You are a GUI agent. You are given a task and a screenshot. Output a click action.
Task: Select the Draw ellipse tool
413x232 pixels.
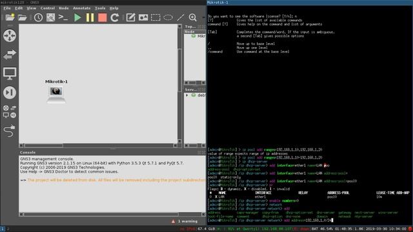(168, 17)
